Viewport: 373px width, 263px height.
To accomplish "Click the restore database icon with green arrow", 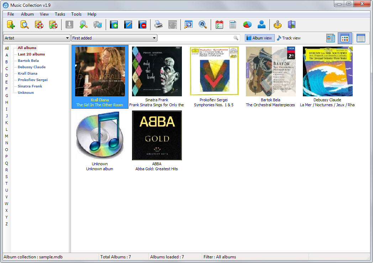I will tap(53, 25).
